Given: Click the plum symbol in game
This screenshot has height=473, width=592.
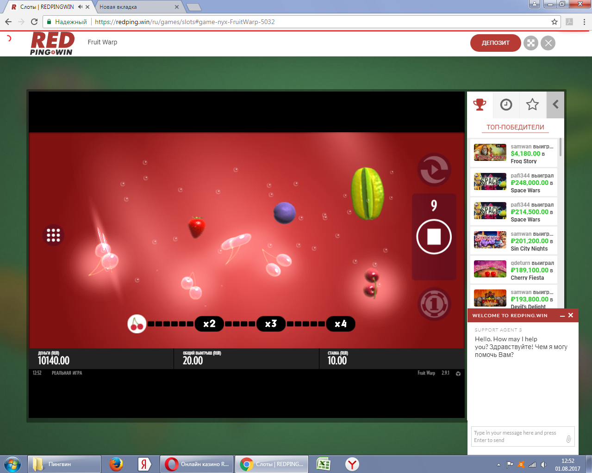Looking at the screenshot, I should click(x=284, y=213).
